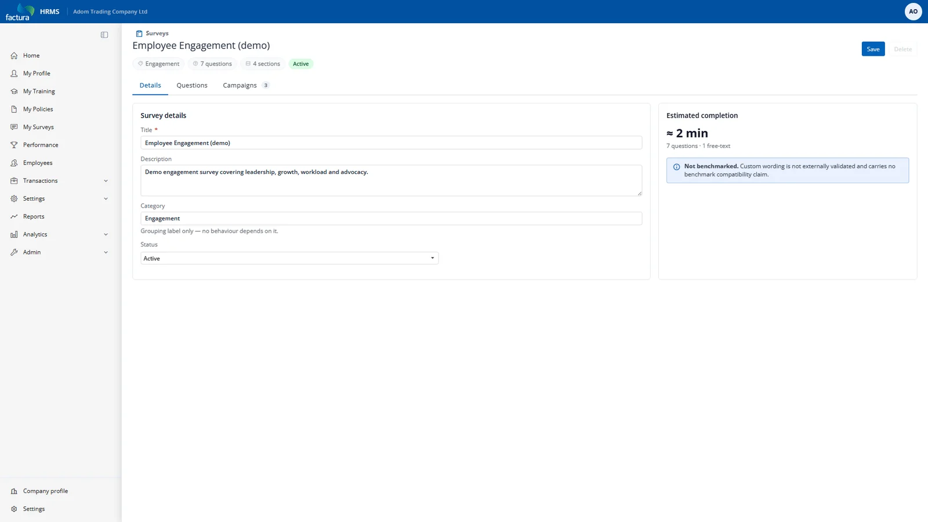Click the Transactions briefcase icon
The width and height of the screenshot is (928, 522).
[14, 181]
